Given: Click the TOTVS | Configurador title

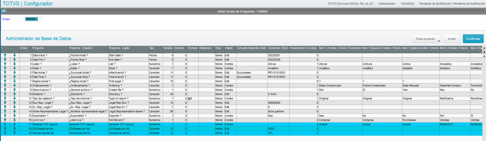Looking at the screenshot, I should (x=28, y=4).
